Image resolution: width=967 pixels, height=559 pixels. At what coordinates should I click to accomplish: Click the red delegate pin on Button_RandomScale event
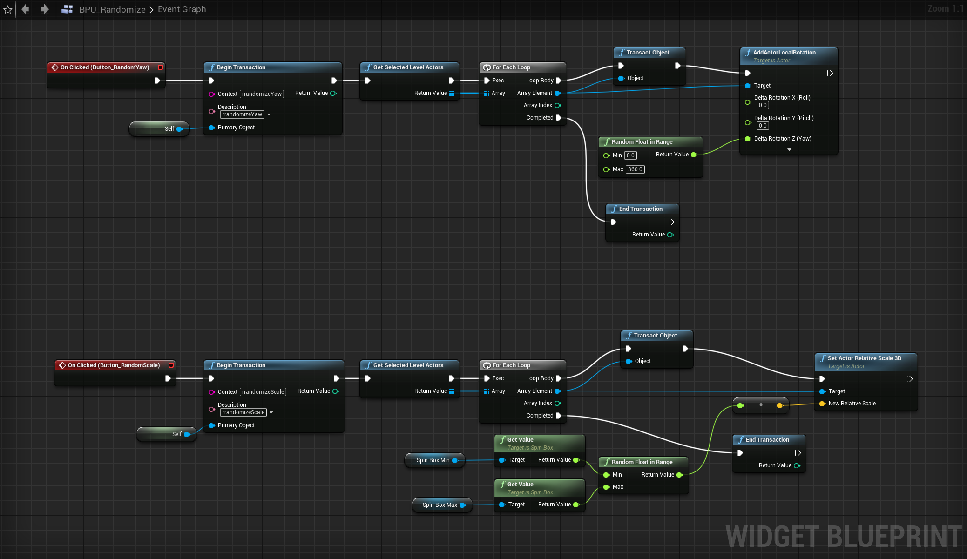pos(171,365)
